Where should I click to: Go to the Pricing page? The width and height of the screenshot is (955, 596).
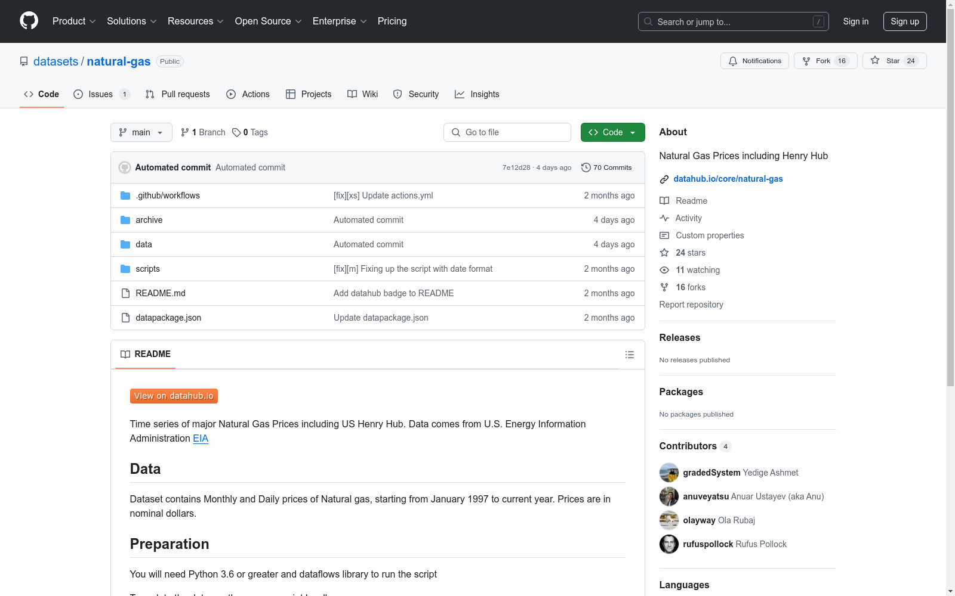point(392,21)
